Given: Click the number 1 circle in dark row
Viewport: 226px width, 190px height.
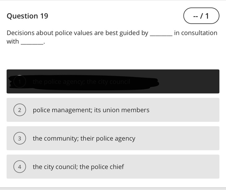Looking at the screenshot, I should pyautogui.click(x=20, y=82).
